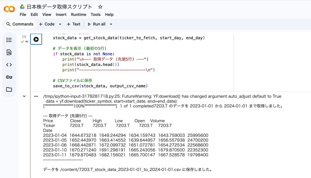The height and width of the screenshot is (178, 311).
Task: Click the Run all button
Action: 97,24
